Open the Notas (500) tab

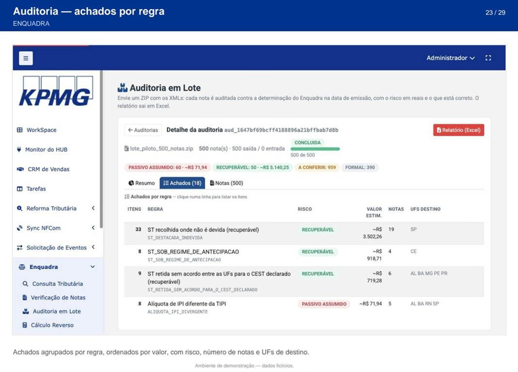[227, 183]
